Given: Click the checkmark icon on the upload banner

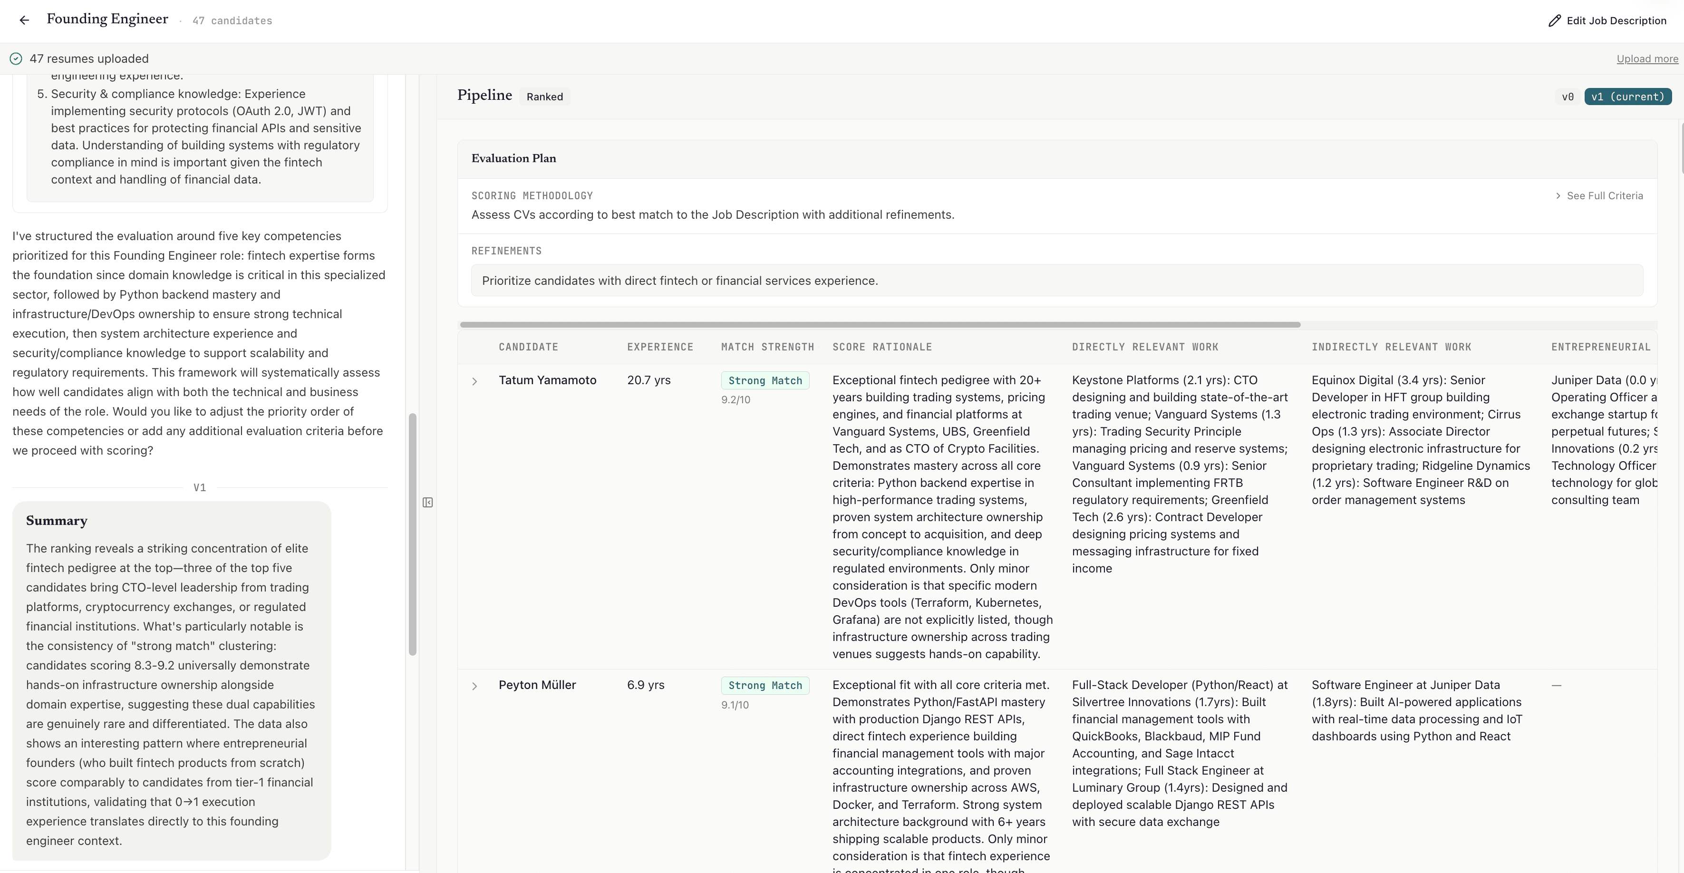Looking at the screenshot, I should click(16, 58).
